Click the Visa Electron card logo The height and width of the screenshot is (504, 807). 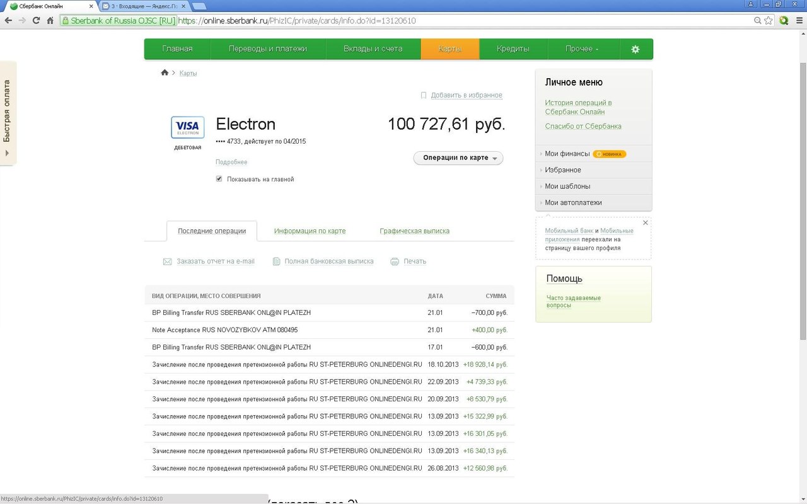click(187, 127)
